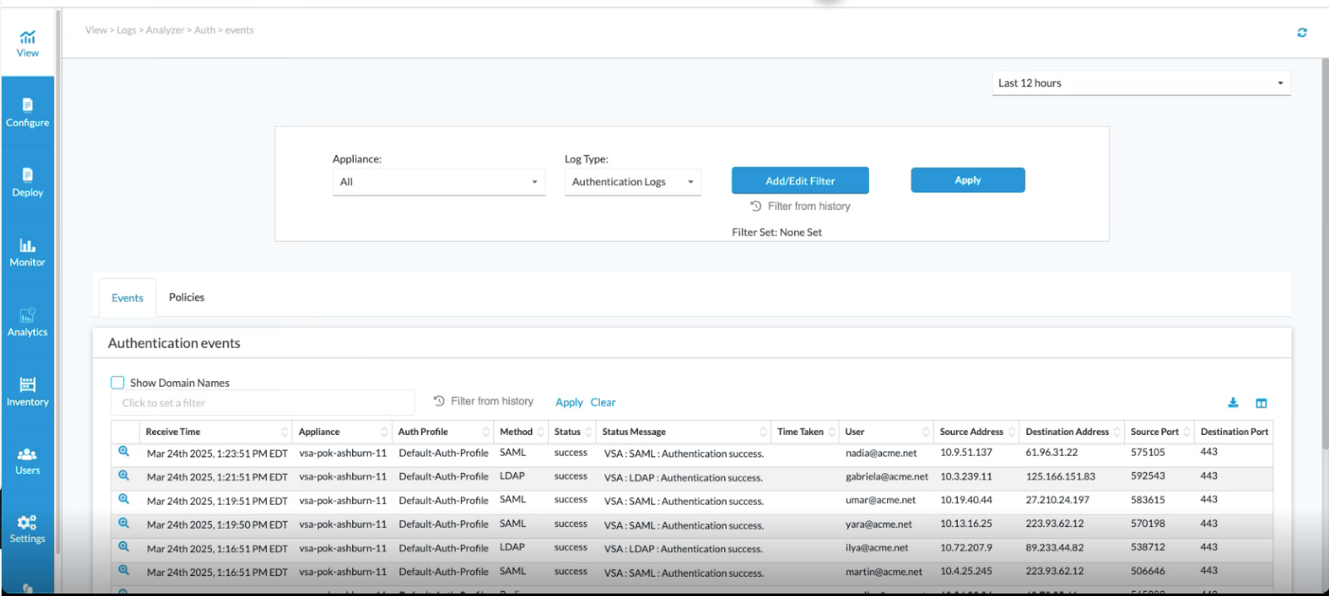The height and width of the screenshot is (596, 1329).
Task: Navigate to Analytics in the sidebar
Action: click(27, 322)
